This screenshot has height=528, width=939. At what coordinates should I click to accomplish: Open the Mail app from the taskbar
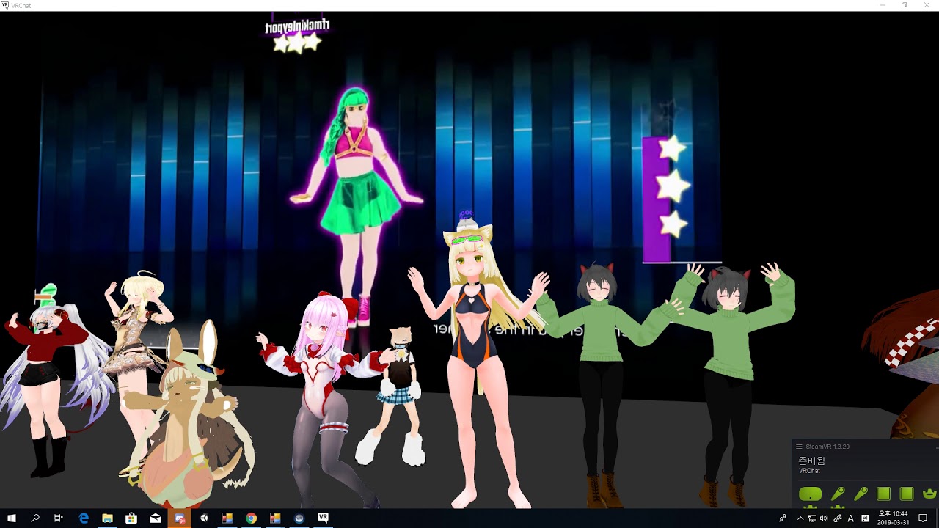click(156, 518)
